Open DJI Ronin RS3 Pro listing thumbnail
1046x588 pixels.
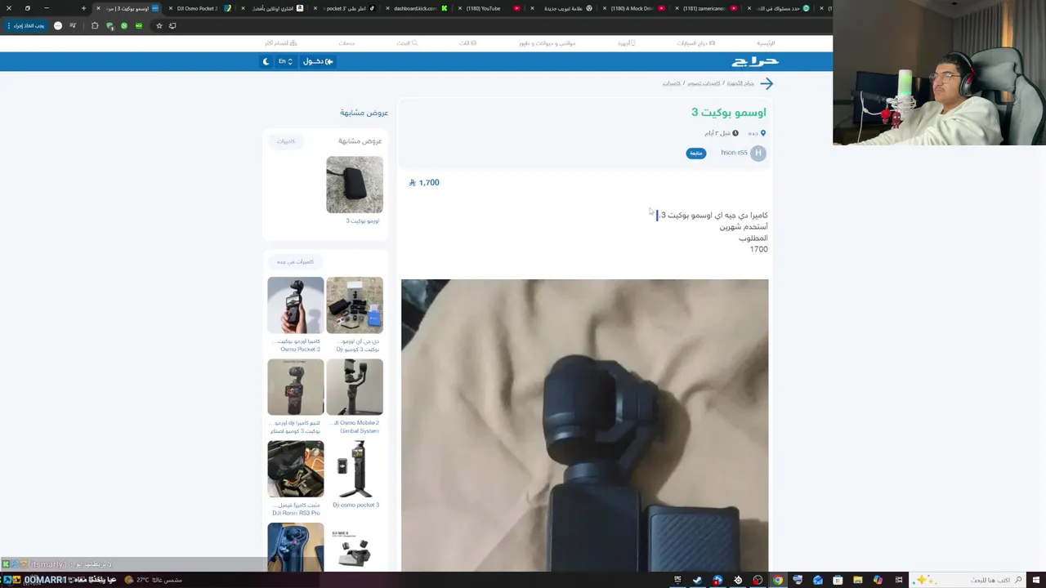296,469
